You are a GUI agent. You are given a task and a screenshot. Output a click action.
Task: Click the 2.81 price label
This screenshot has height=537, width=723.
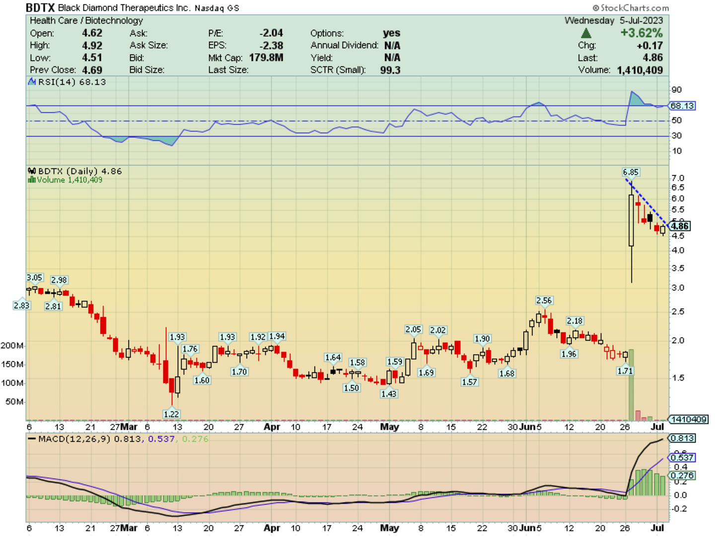53,306
